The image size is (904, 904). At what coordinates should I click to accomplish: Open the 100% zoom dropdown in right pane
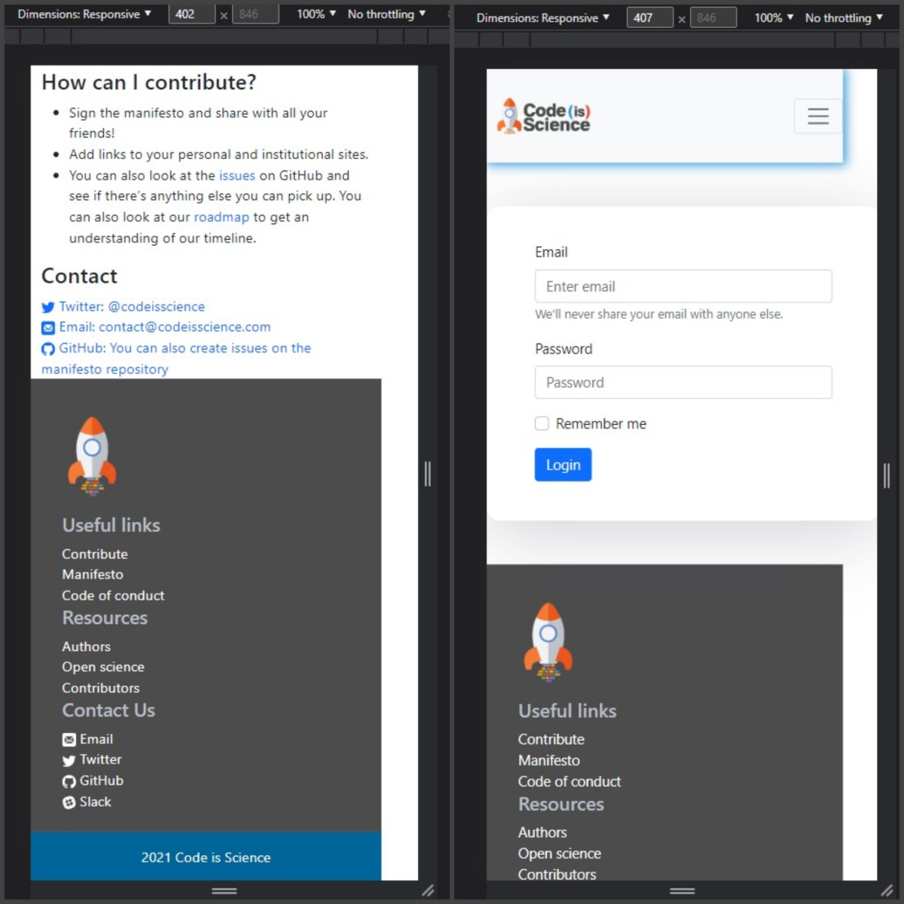click(x=773, y=18)
